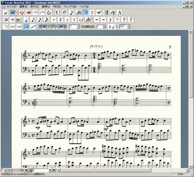Click the Open file icon
The width and height of the screenshot is (194, 177).
point(13,12)
